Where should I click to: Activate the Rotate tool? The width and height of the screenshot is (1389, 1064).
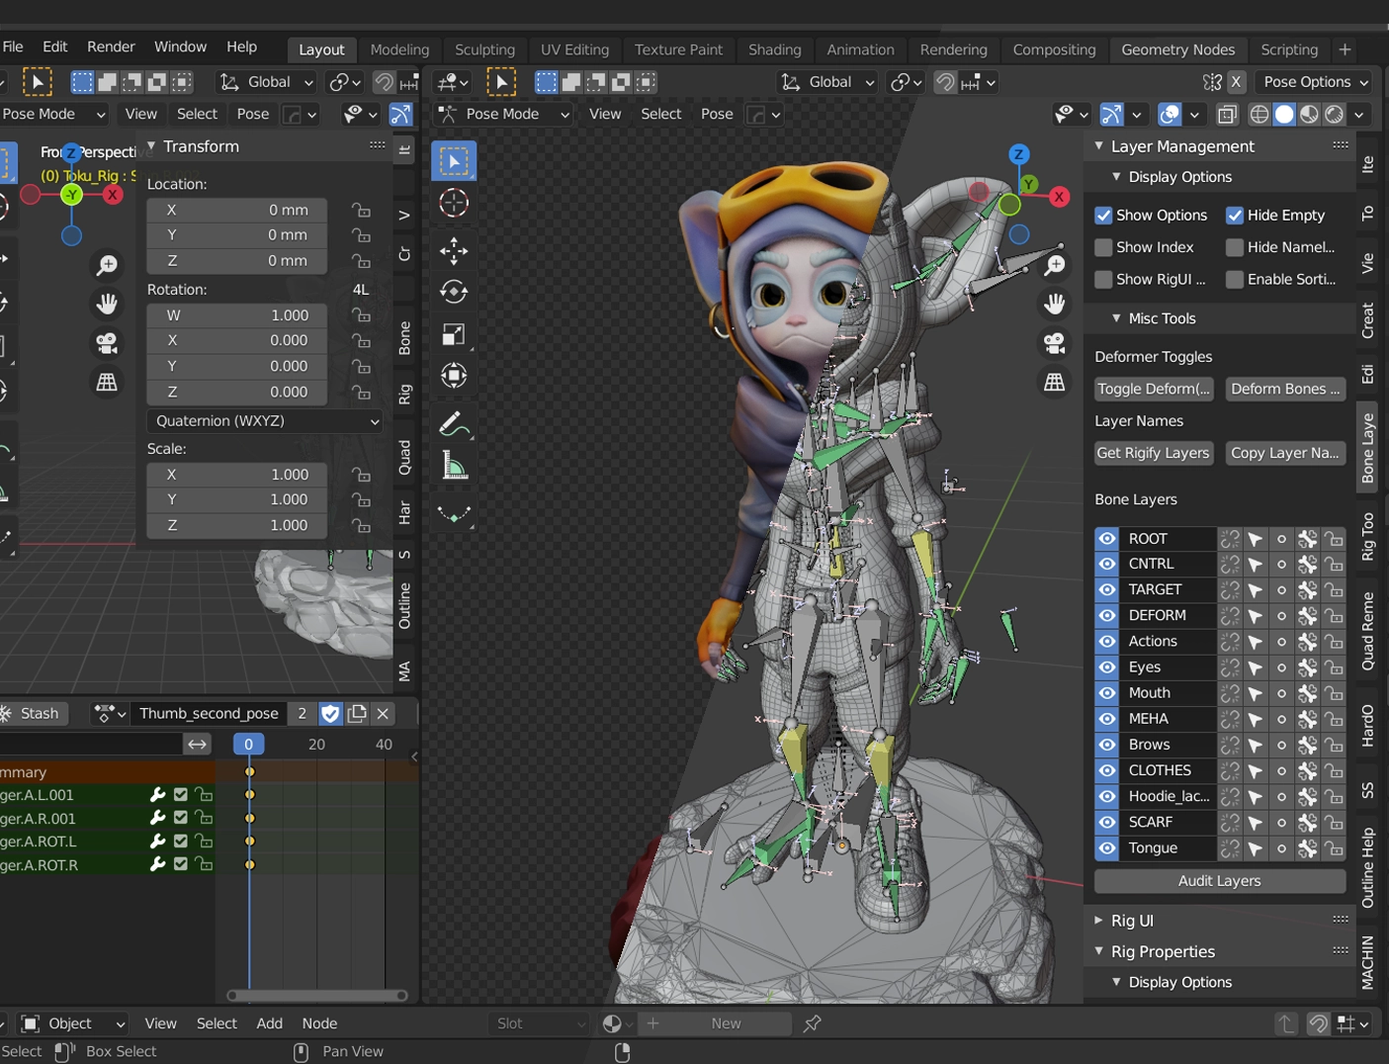click(454, 292)
